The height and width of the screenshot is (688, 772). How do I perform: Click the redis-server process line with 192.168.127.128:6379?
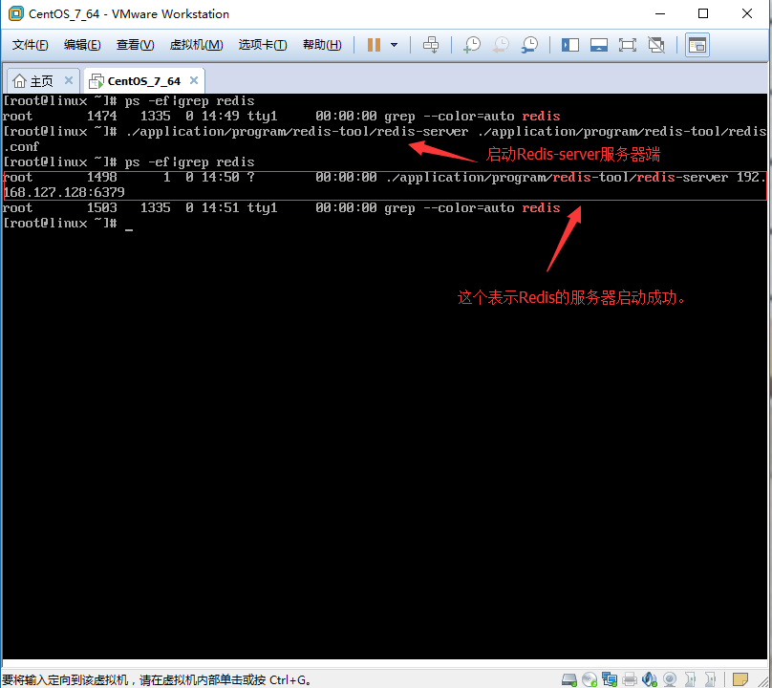pos(384,185)
